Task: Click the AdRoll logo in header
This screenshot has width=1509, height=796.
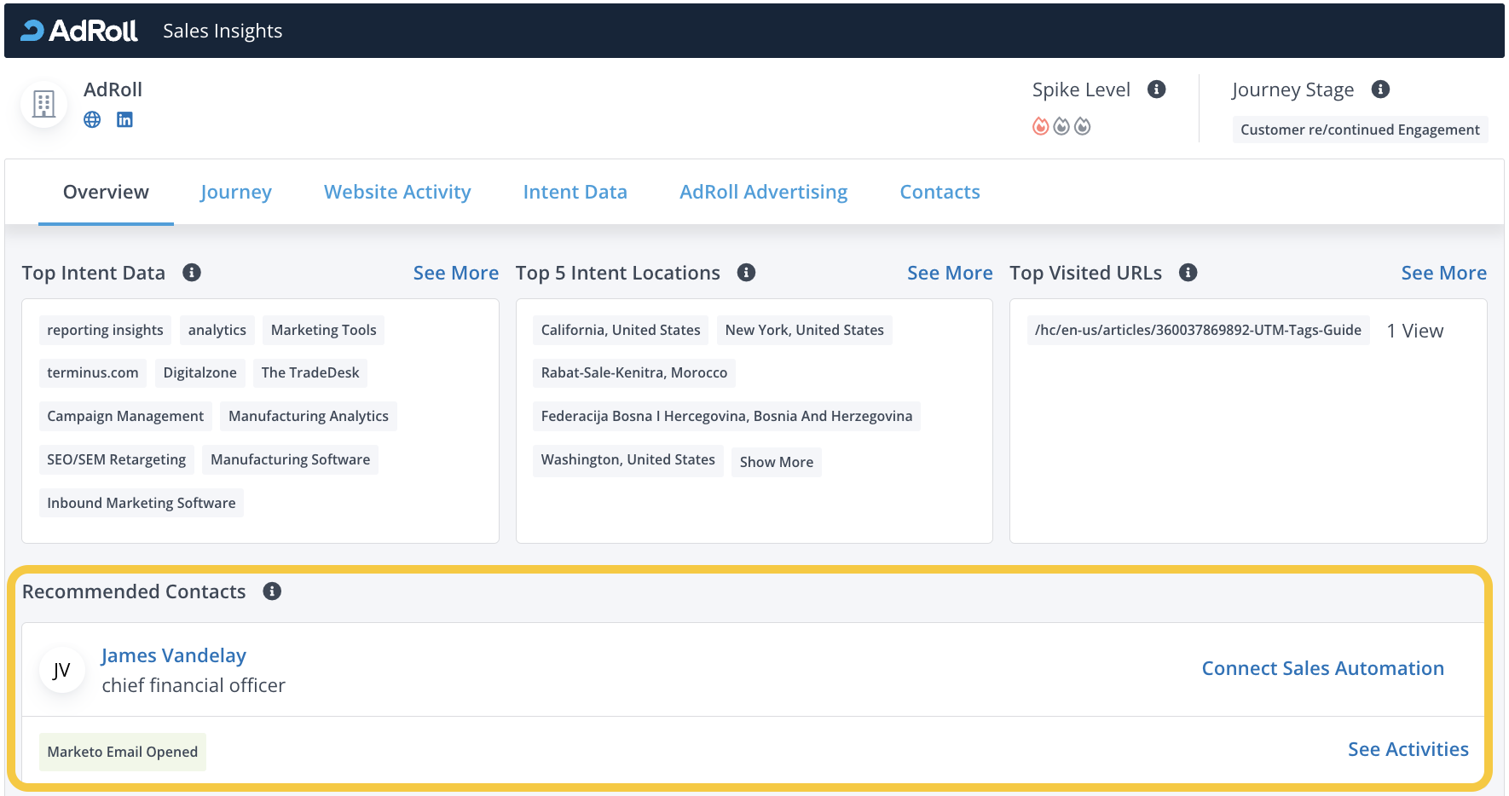Action: point(78,31)
